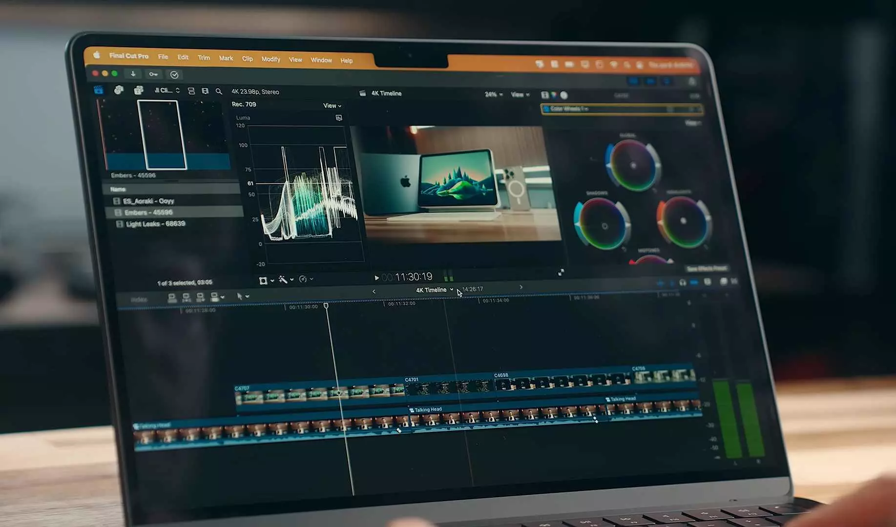Image resolution: width=896 pixels, height=527 pixels.
Task: Show the Video inspector filmstrip icon
Action: coord(545,95)
